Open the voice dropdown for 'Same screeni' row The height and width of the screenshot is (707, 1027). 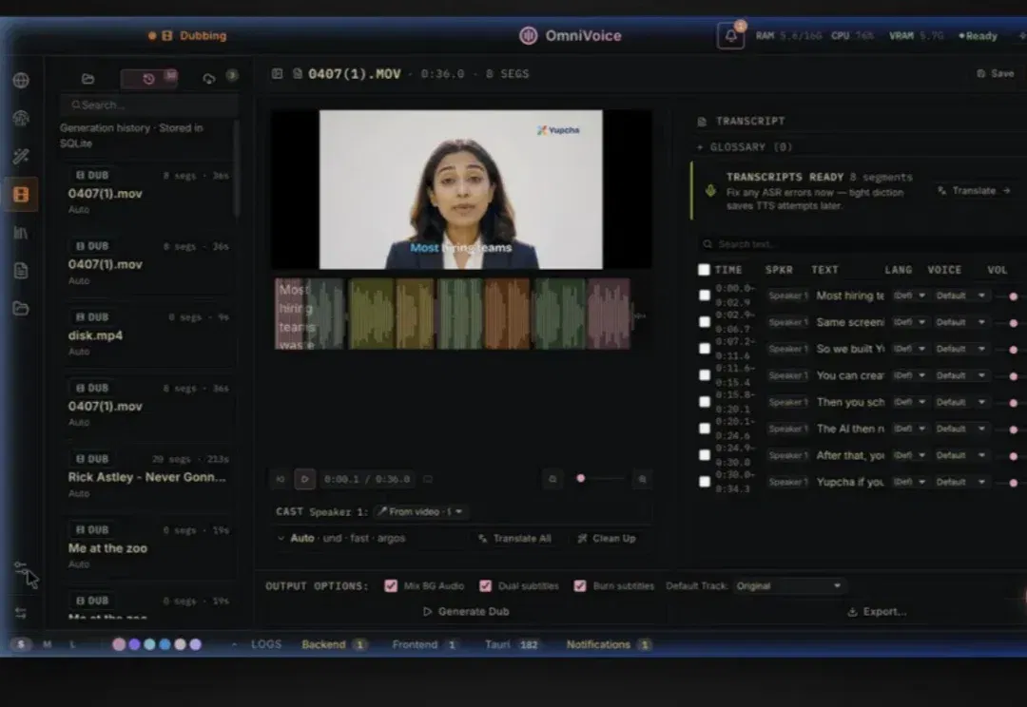[960, 323]
